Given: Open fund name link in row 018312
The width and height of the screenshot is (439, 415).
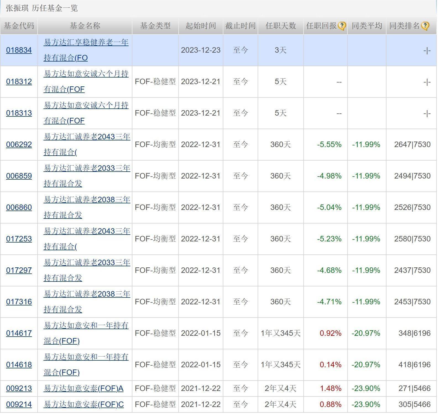Looking at the screenshot, I should pos(86,82).
